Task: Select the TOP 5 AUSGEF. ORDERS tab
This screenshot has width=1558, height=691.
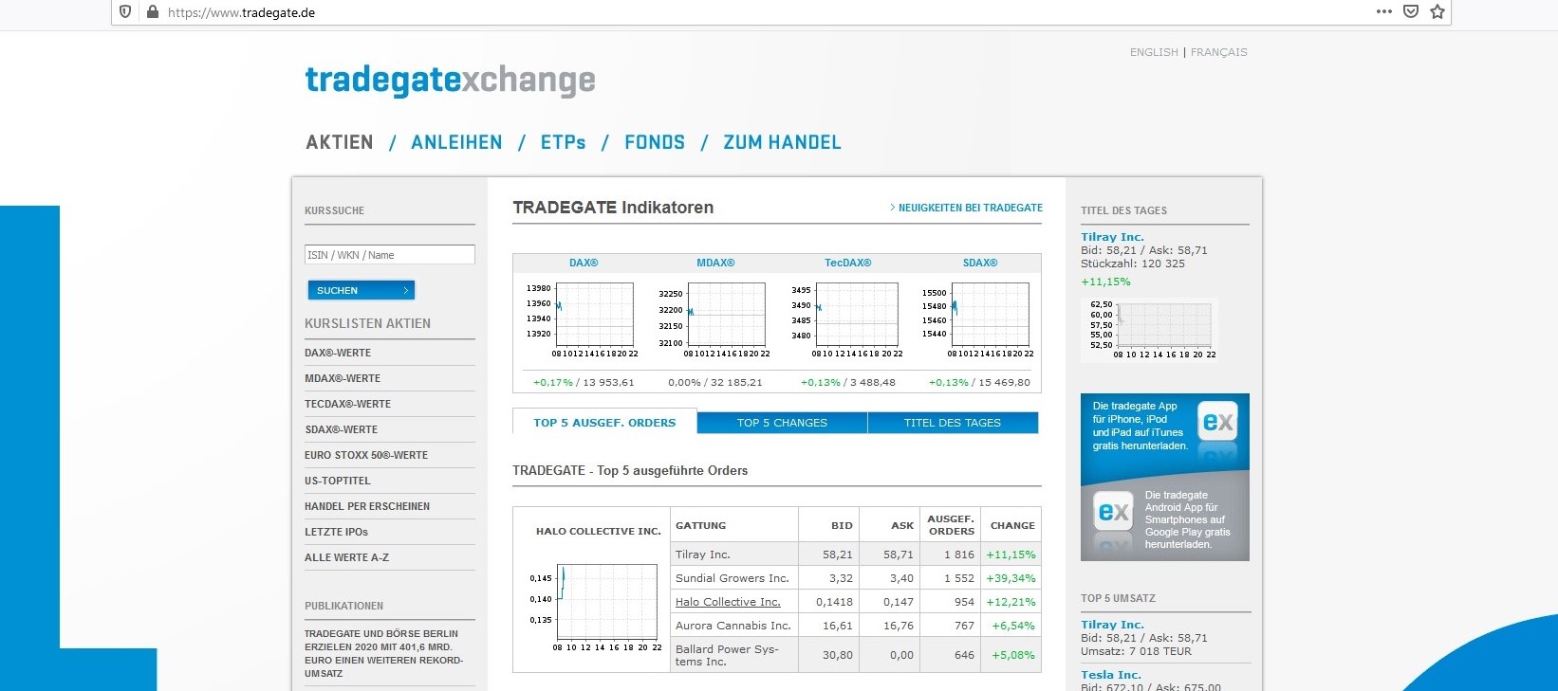Action: (604, 423)
